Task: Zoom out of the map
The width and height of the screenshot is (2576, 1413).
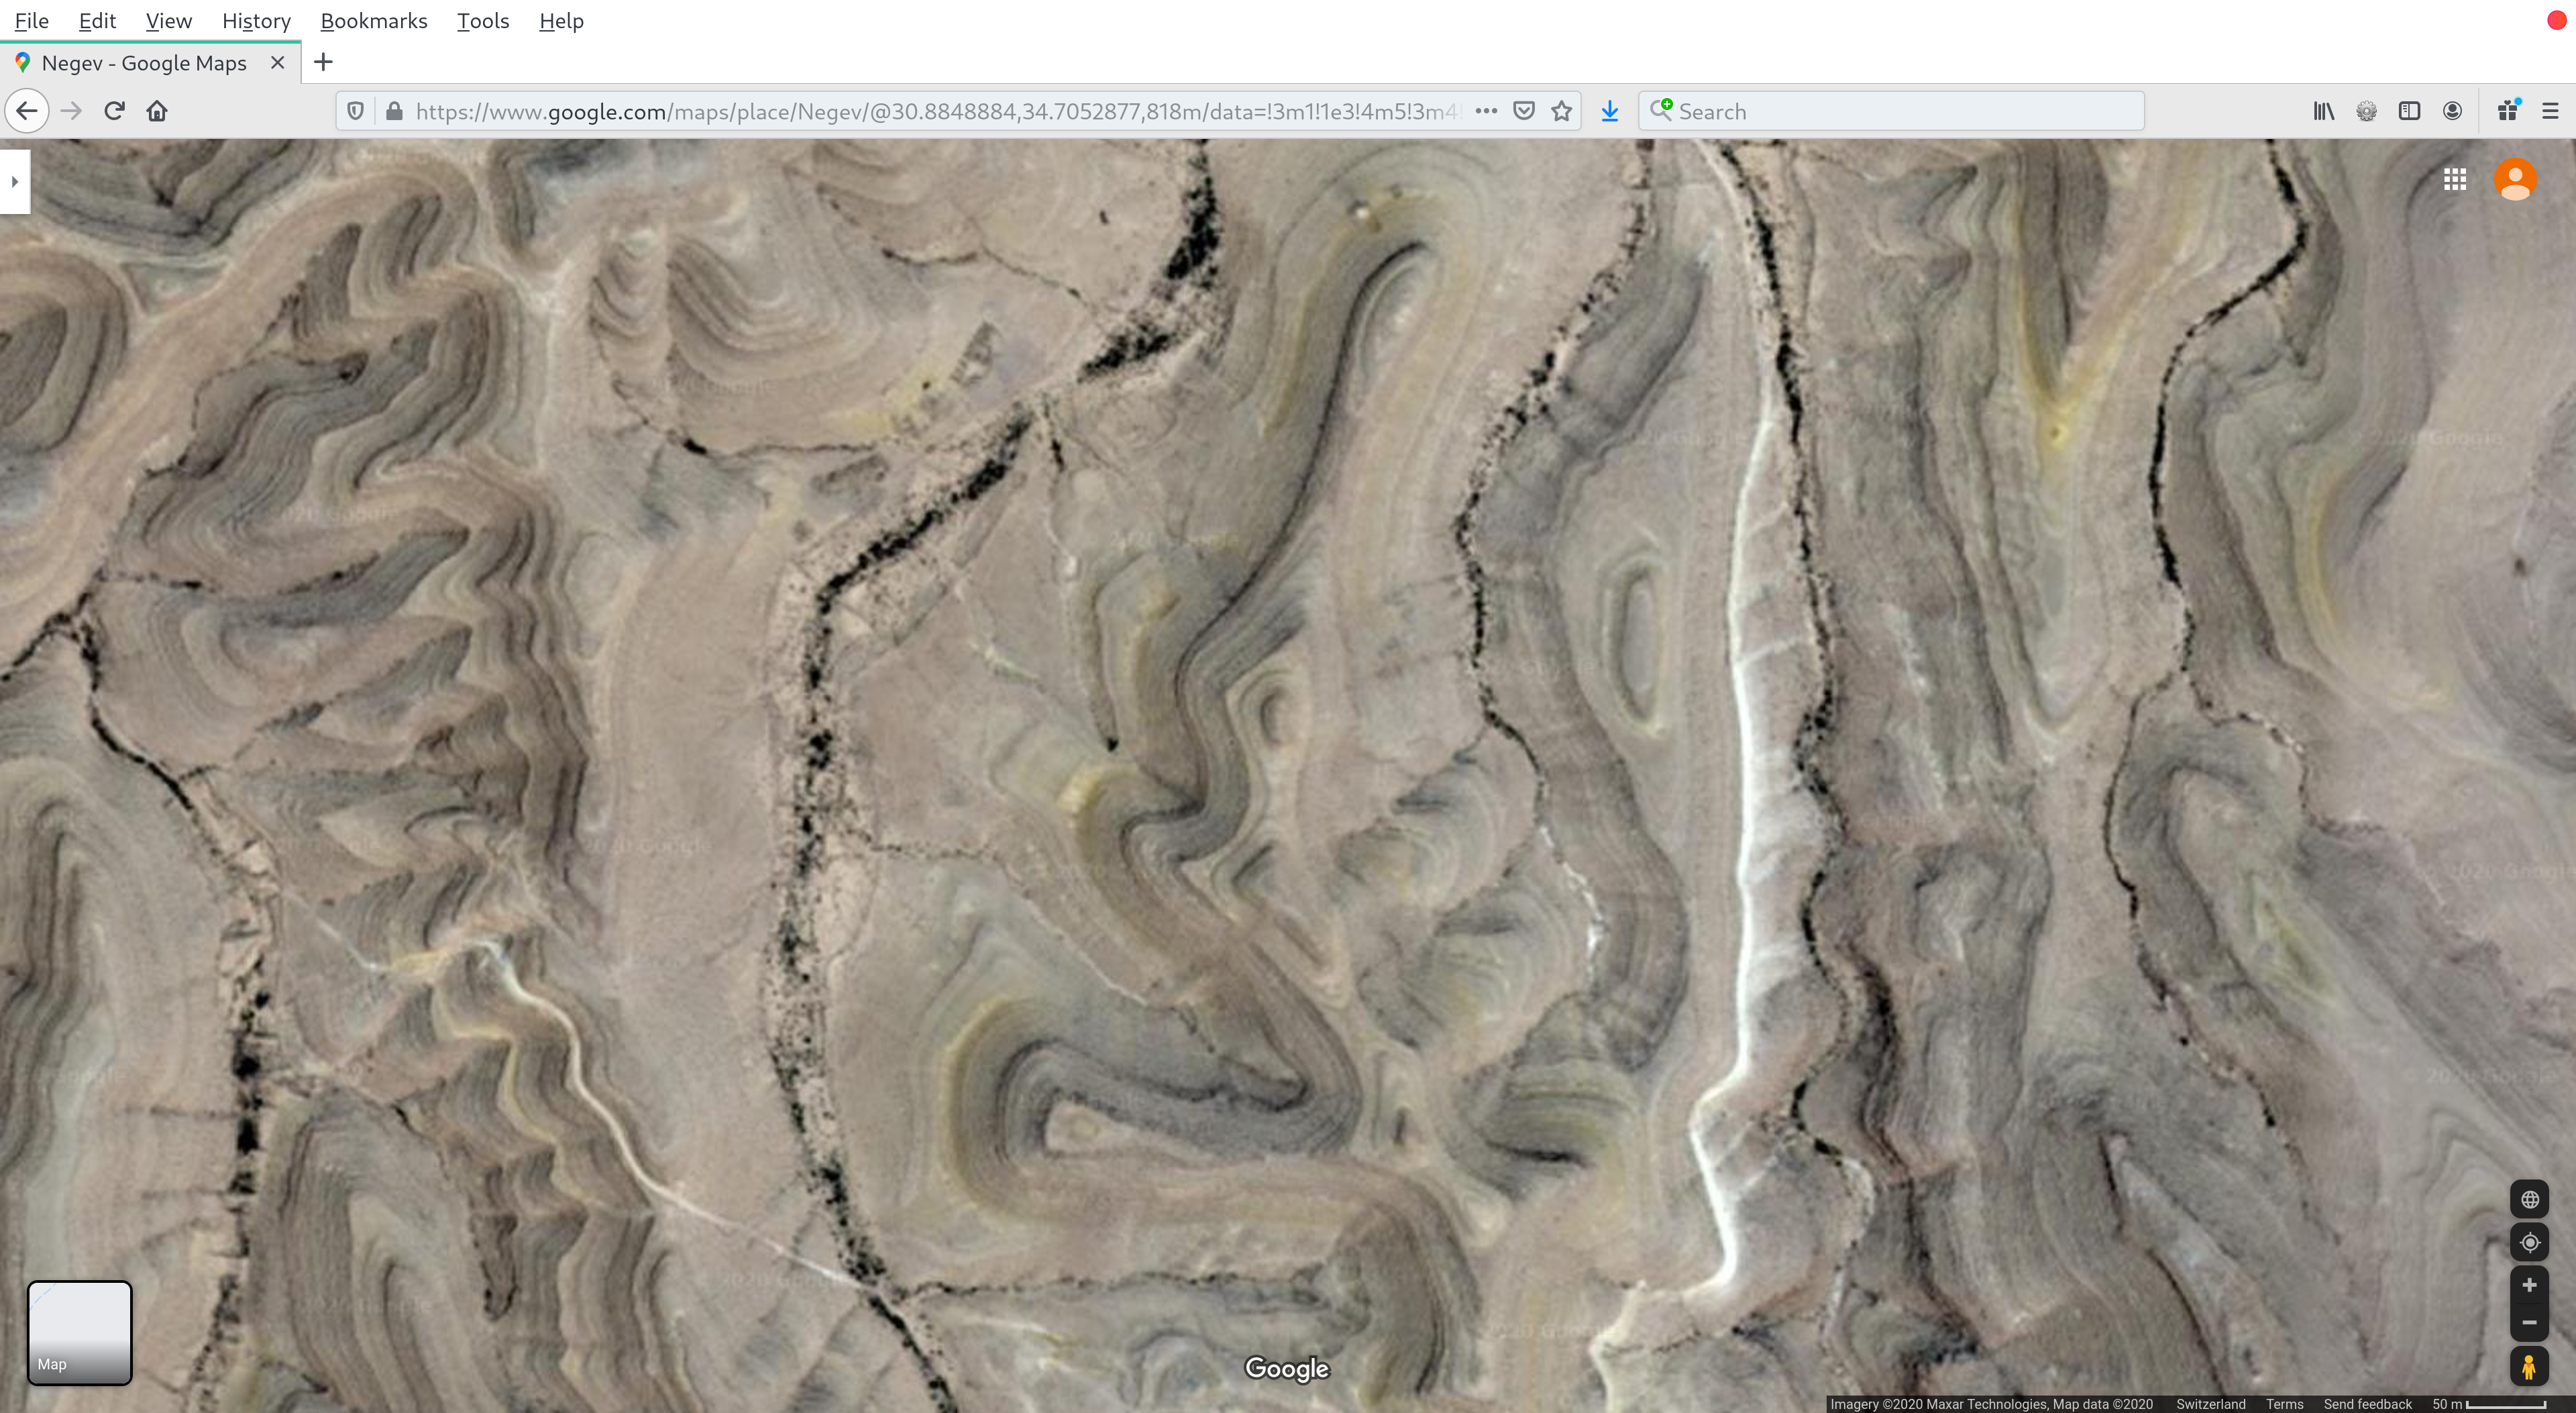Action: point(2529,1322)
